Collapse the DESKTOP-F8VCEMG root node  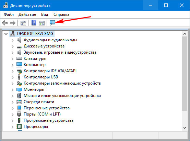[6, 34]
